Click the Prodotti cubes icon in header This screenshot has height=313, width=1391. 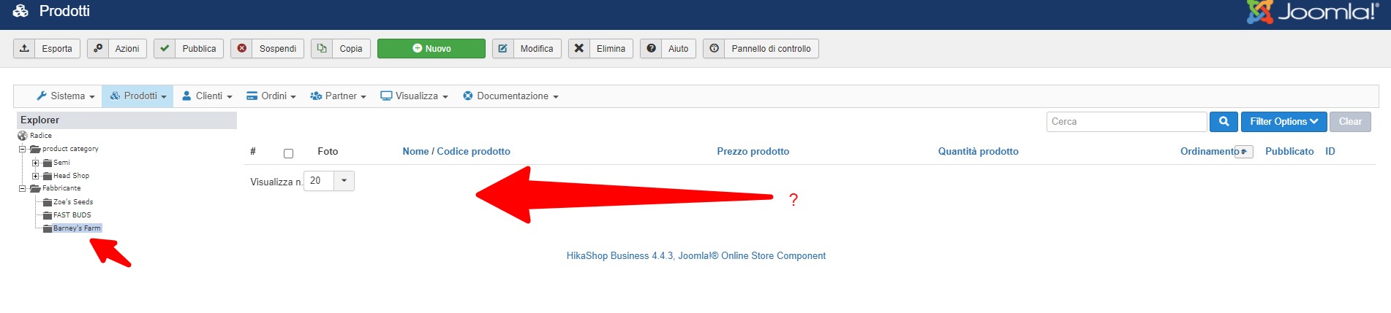point(20,11)
